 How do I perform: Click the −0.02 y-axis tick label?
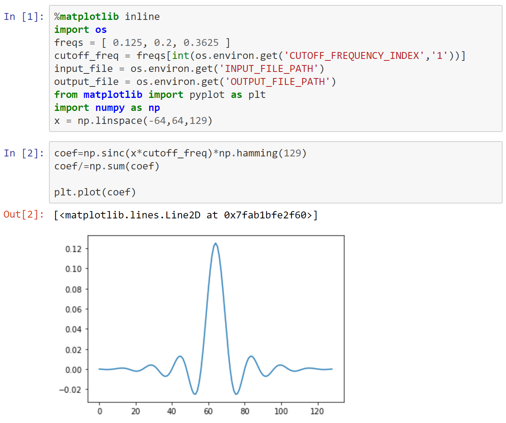[70, 390]
